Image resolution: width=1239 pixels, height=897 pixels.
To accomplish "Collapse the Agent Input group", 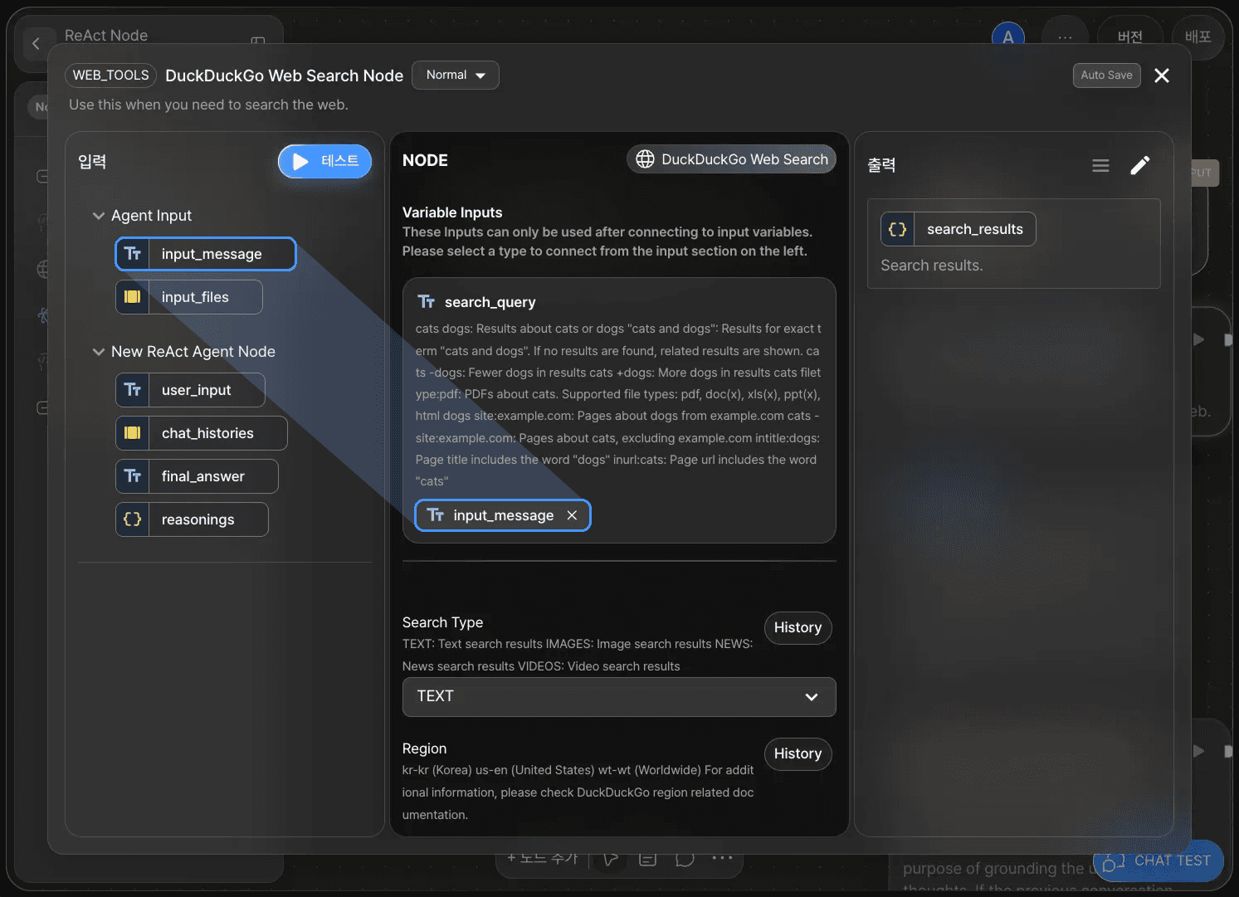I will click(99, 216).
